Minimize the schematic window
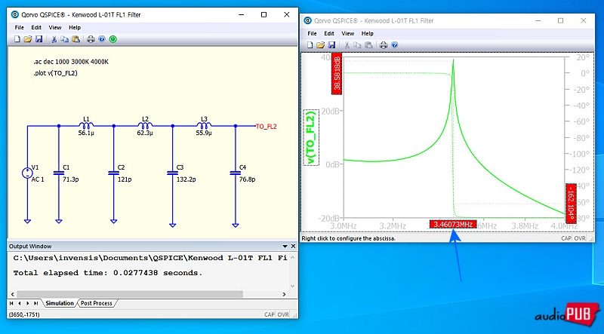 (x=242, y=14)
